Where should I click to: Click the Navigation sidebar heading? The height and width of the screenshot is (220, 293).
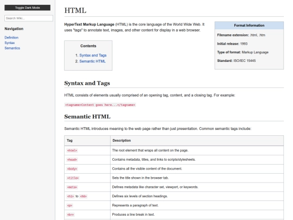point(14,29)
